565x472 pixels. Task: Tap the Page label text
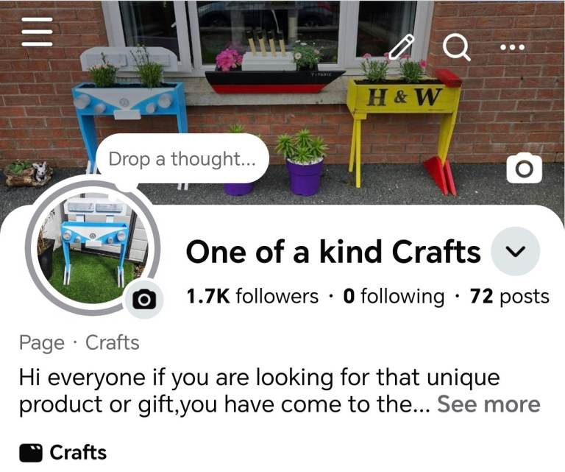point(42,343)
